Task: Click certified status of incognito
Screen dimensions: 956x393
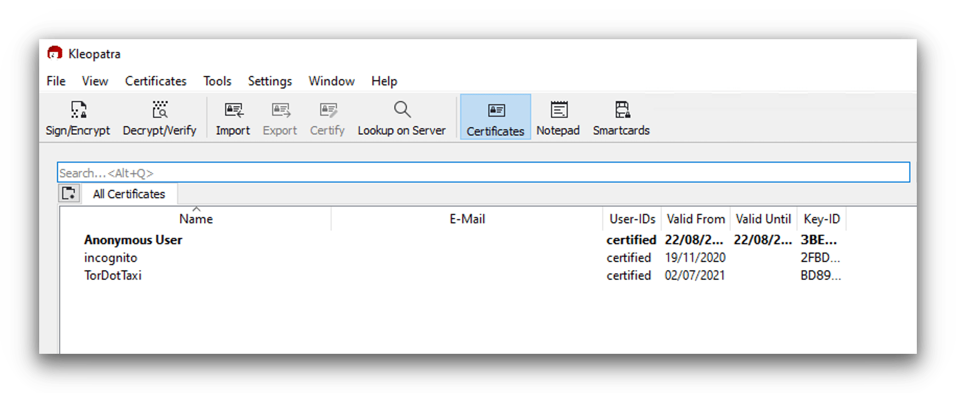Action: click(628, 258)
